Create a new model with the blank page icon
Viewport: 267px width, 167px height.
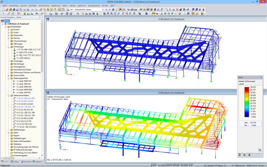click(x=3, y=10)
